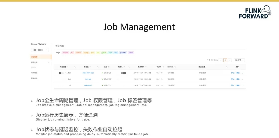This screenshot has width=279, height=138.
Task: Open project selector under Derora Platform
Action: click(x=39, y=50)
